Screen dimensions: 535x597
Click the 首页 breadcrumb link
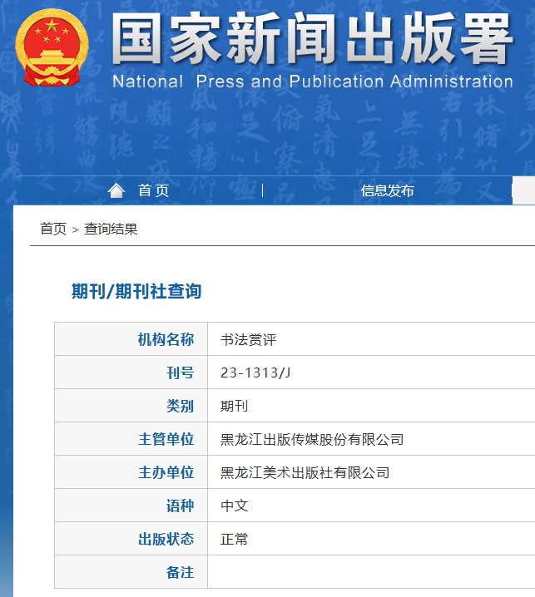53,229
